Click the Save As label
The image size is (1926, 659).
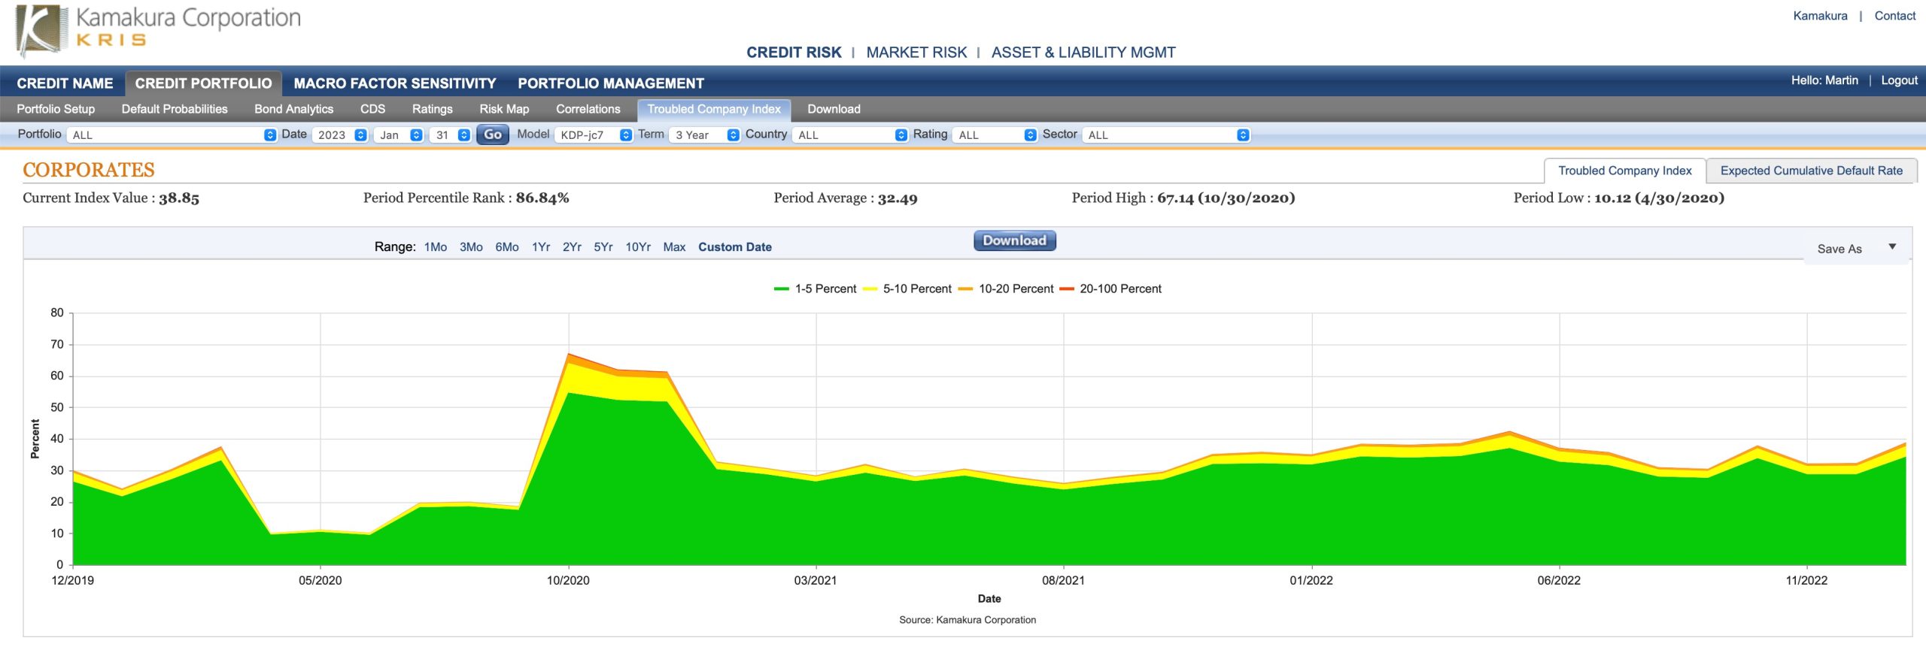click(1839, 249)
